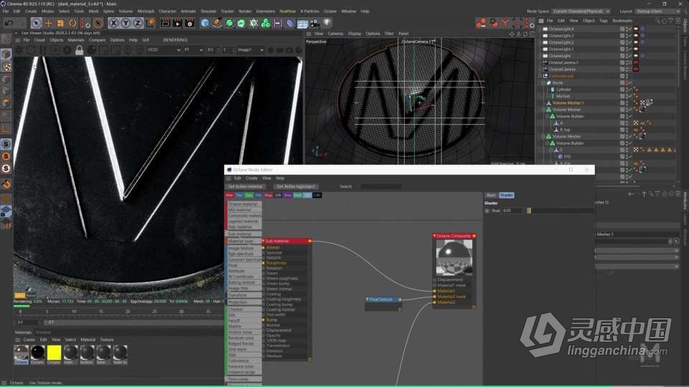
Task: Switch to Shader tab in node properties
Action: tap(506, 195)
